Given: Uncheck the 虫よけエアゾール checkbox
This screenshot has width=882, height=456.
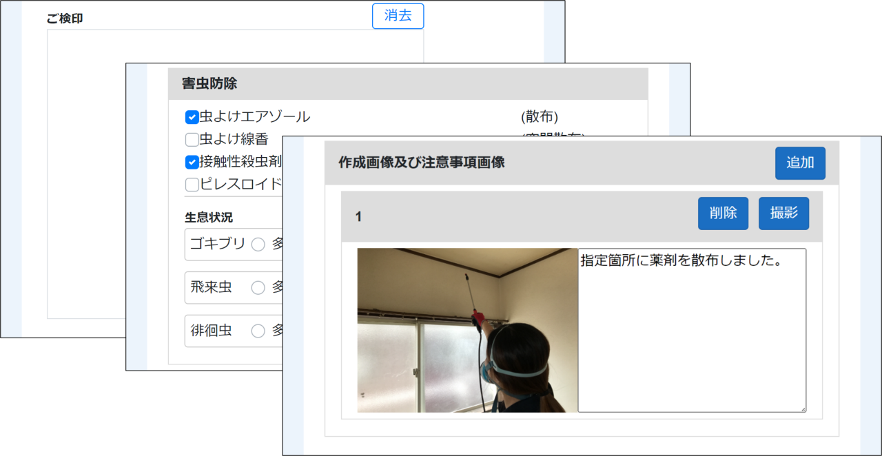Looking at the screenshot, I should (192, 117).
